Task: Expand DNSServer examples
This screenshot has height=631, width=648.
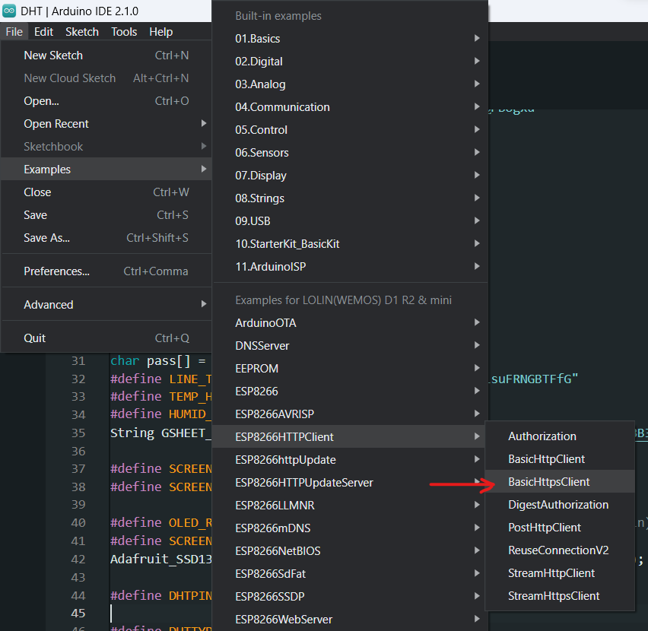Action: tap(350, 346)
